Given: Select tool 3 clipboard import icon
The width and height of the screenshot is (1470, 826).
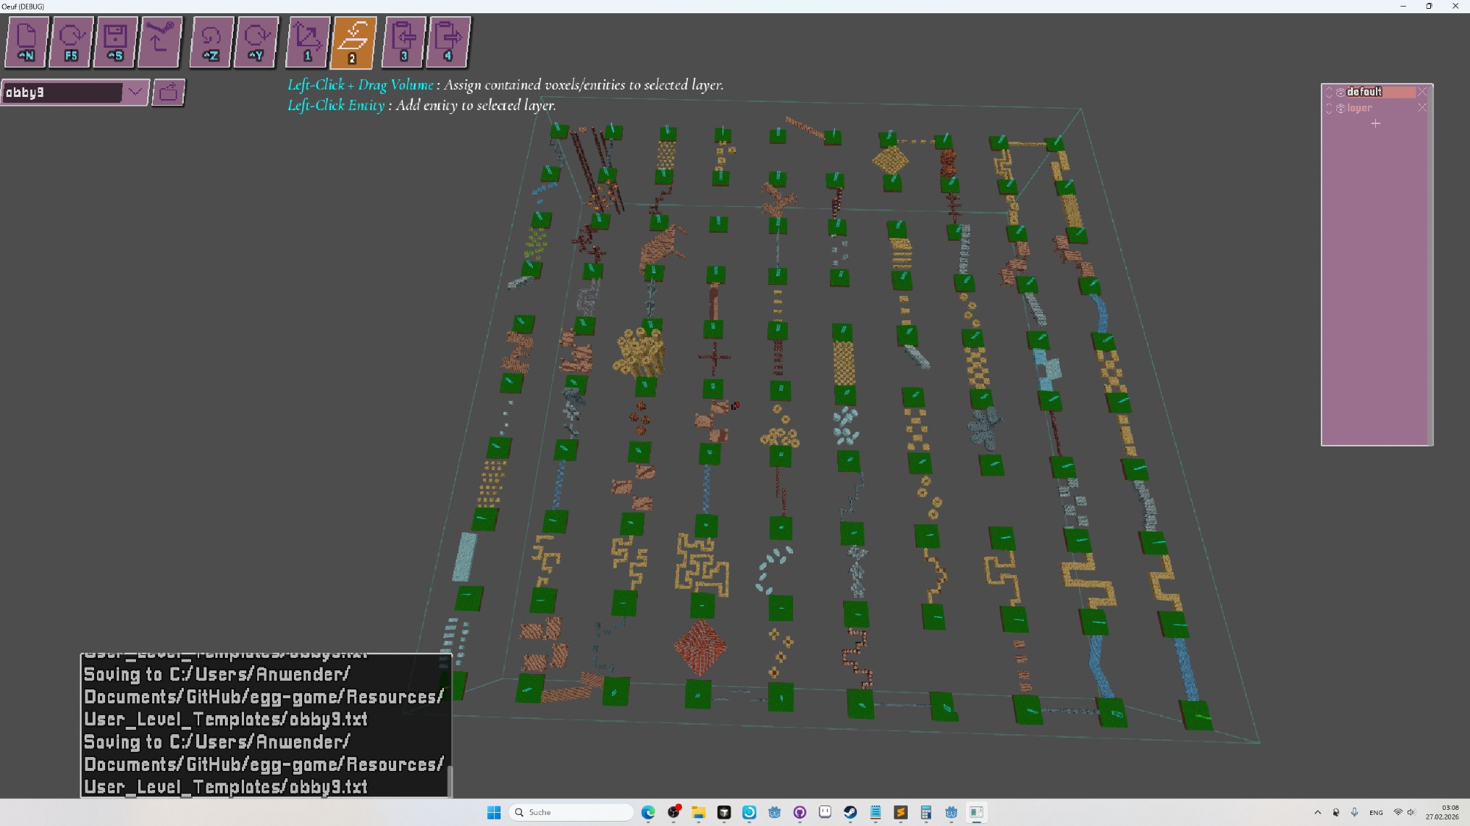Looking at the screenshot, I should coord(404,41).
